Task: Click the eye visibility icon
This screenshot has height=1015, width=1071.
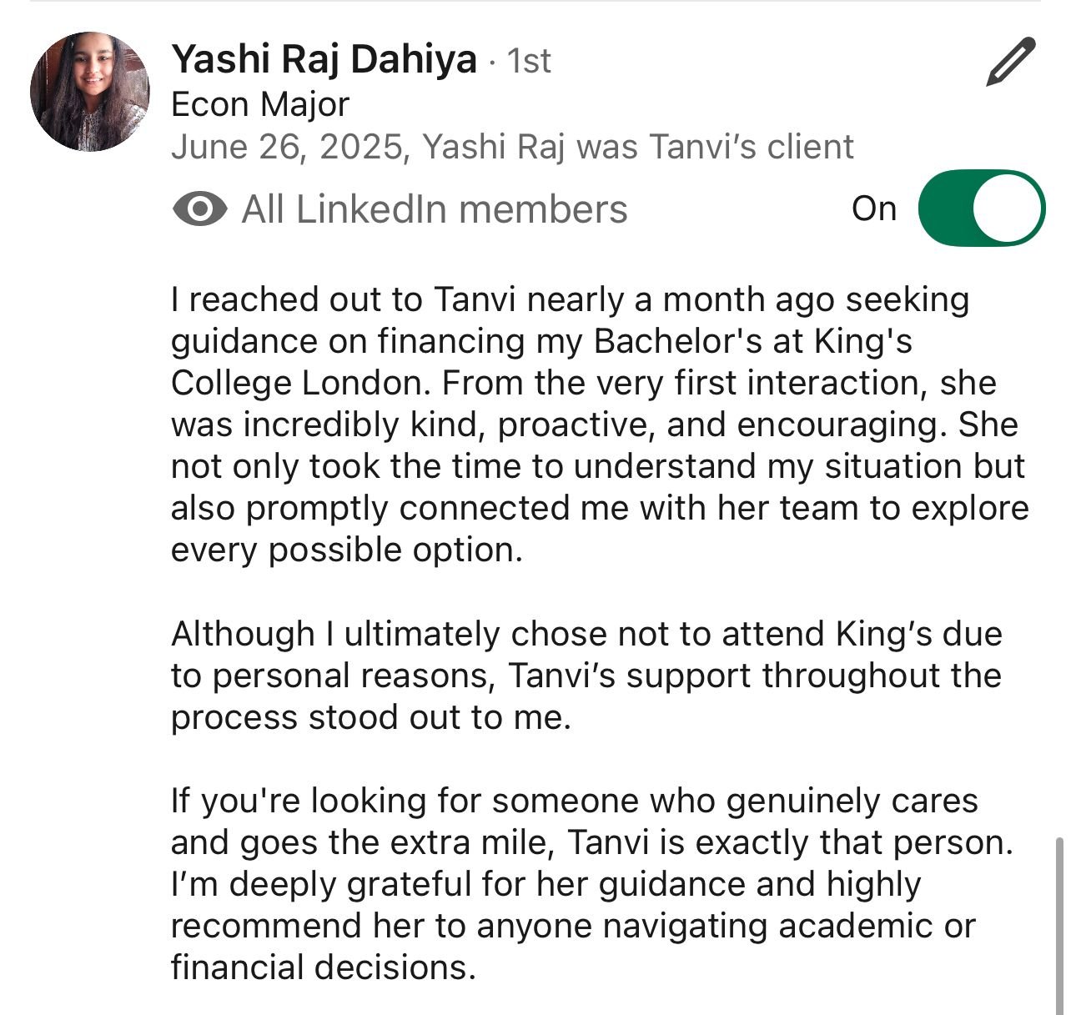Action: [x=199, y=209]
